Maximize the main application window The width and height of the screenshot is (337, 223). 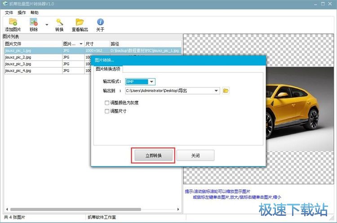coord(323,4)
